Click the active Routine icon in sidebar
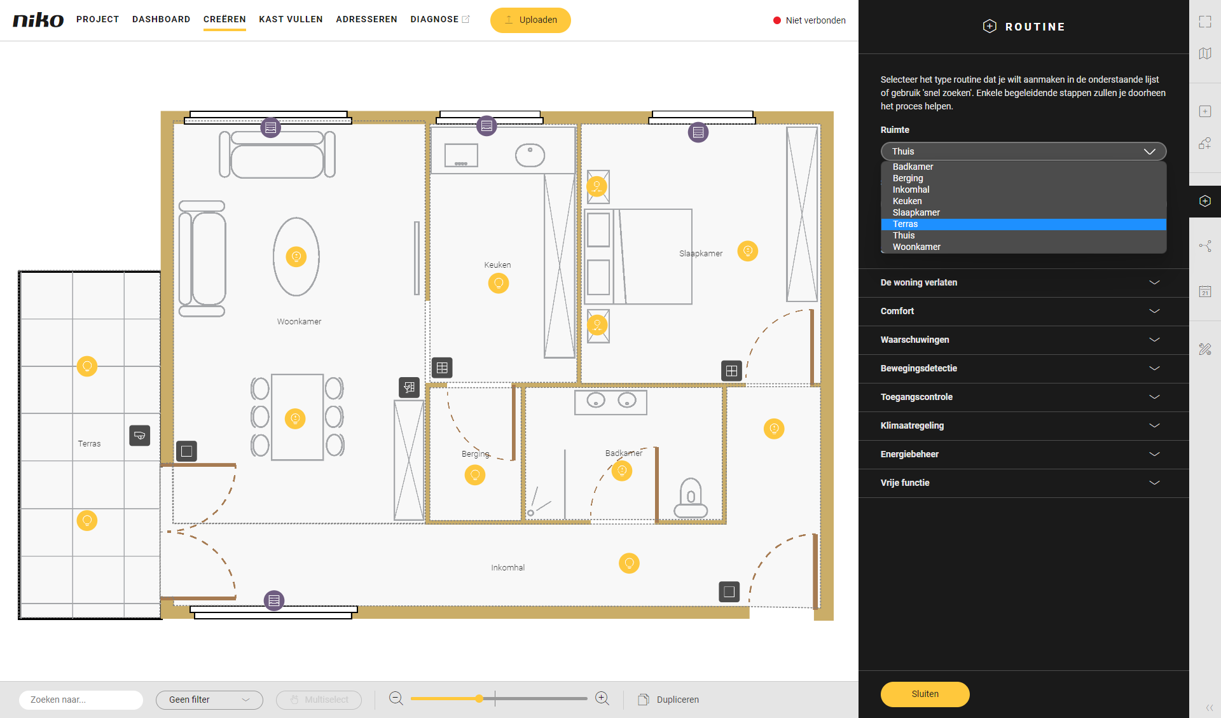The image size is (1221, 718). [x=1205, y=201]
